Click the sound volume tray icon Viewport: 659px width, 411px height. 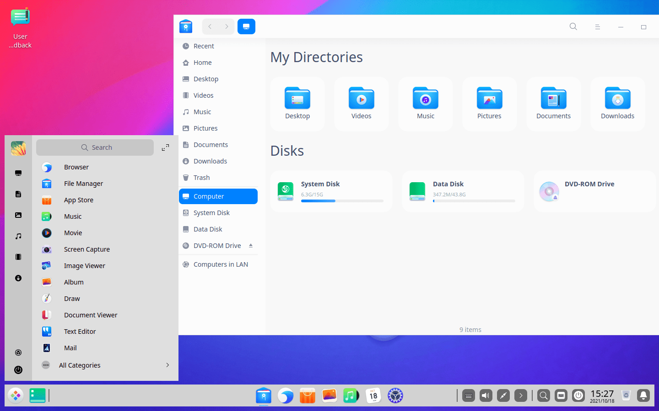(486, 395)
